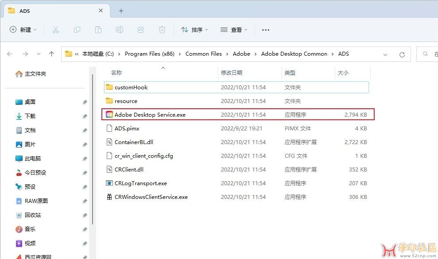Expand the address bar history dropdown
Image resolution: width=438 pixels, height=259 pixels.
coord(385,55)
